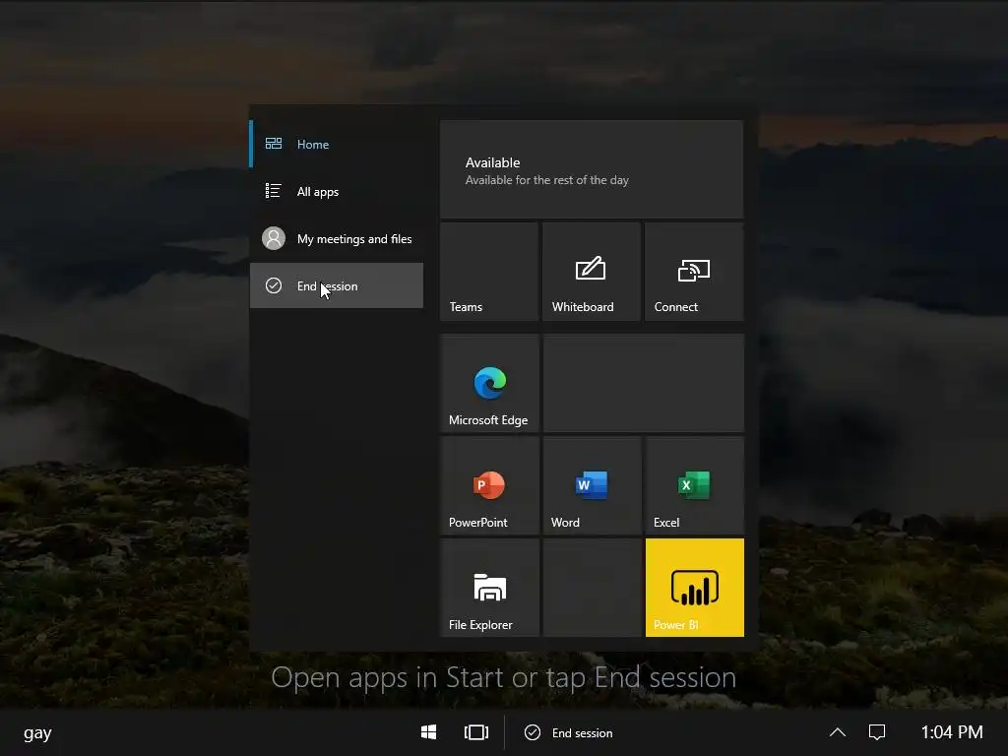
Task: Open Task View on the taskbar
Action: tap(476, 732)
